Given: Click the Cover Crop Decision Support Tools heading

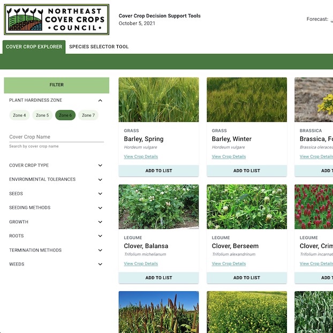Looking at the screenshot, I should (160, 16).
